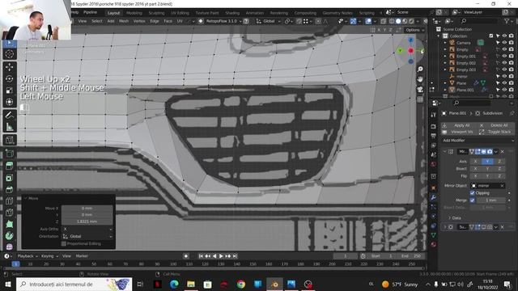
Task: Select the Bevel tool
Action: pos(10,190)
